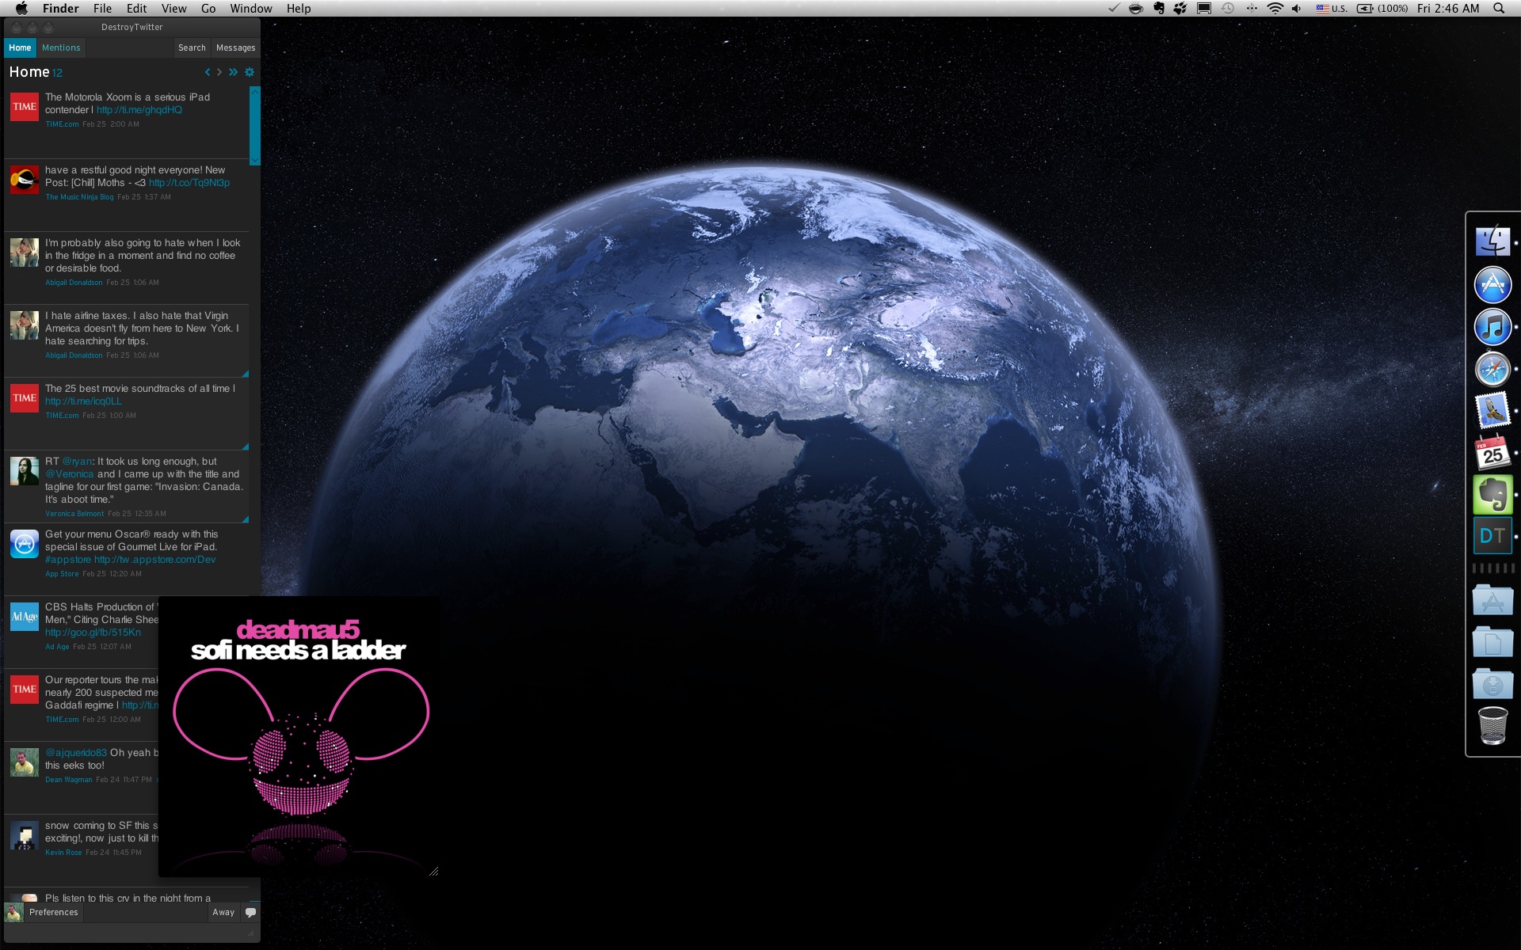Click the right chevron in Home header

[219, 72]
